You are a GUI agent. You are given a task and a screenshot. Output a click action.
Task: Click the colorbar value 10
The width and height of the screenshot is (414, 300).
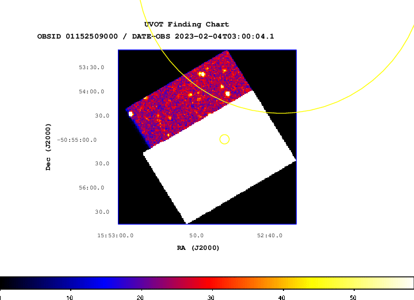point(70,298)
